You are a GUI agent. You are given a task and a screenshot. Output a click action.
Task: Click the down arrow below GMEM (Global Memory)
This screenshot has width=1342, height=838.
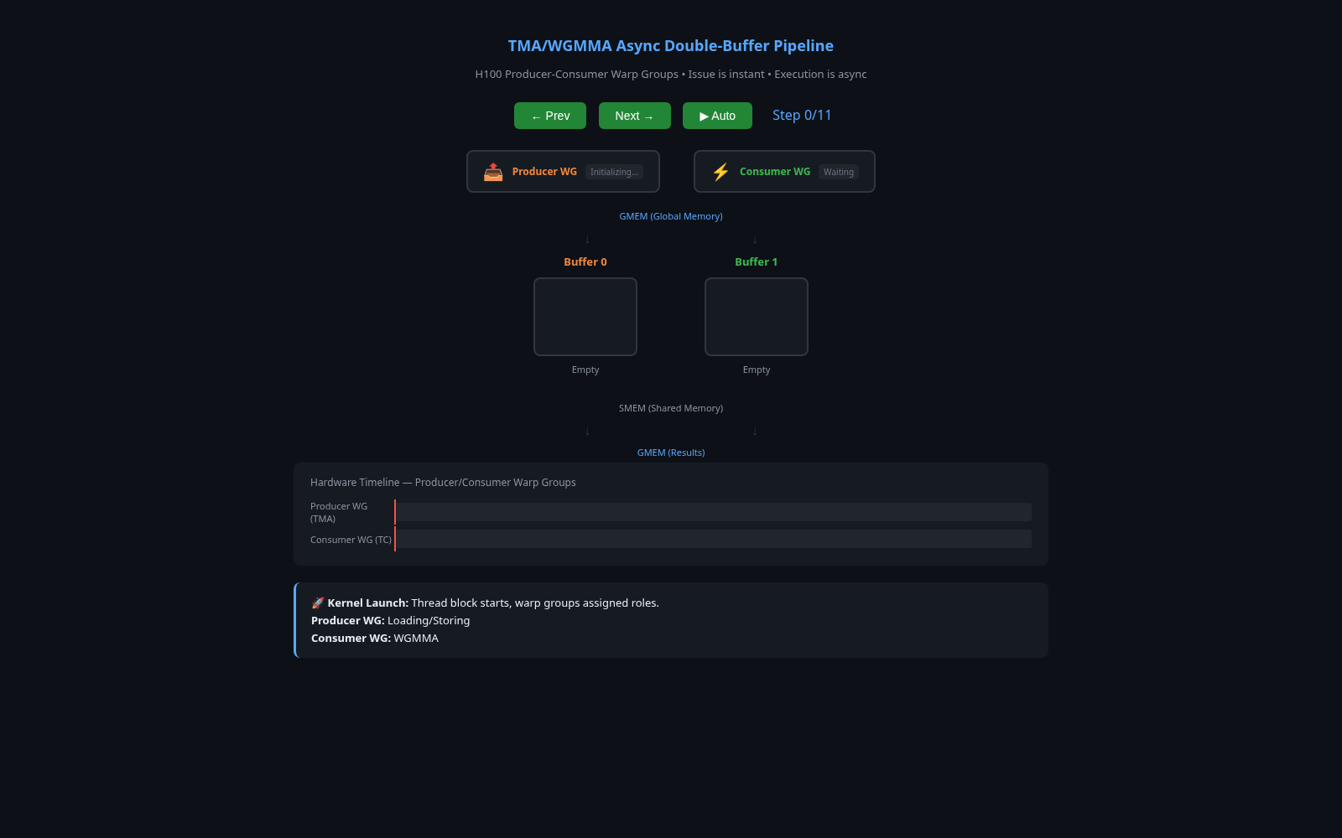tap(587, 240)
